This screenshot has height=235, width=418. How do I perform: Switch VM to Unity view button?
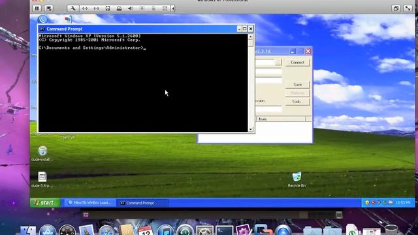click(x=396, y=8)
